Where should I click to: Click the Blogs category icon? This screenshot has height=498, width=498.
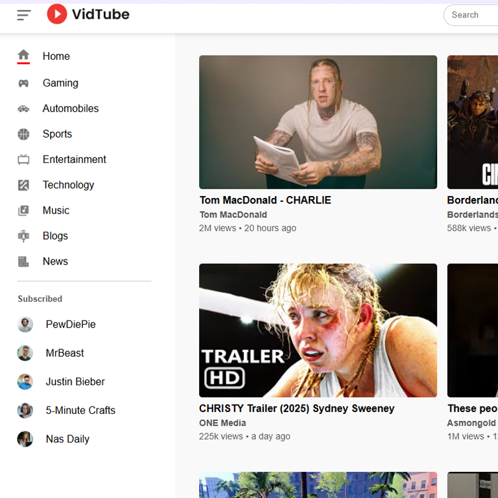pyautogui.click(x=24, y=236)
